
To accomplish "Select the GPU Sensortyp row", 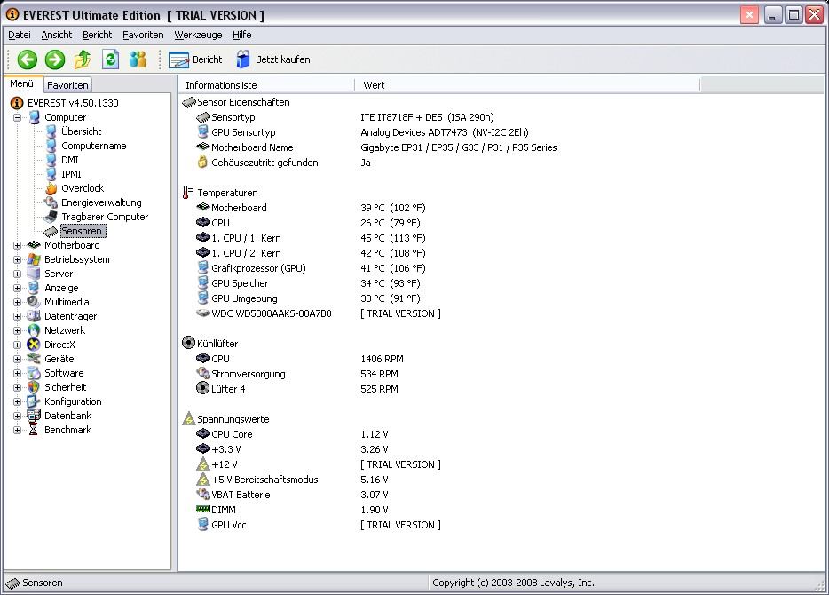I will point(363,132).
